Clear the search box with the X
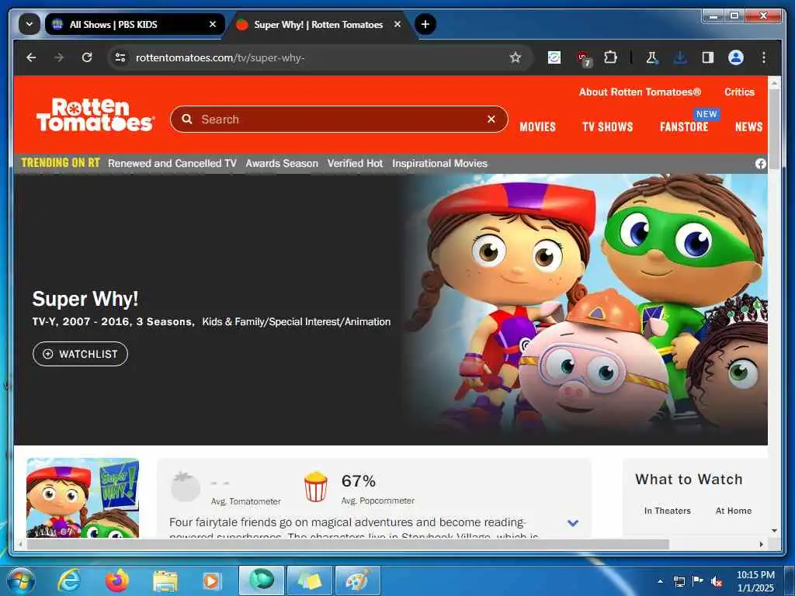Screen dimensions: 795x596 [x=491, y=119]
